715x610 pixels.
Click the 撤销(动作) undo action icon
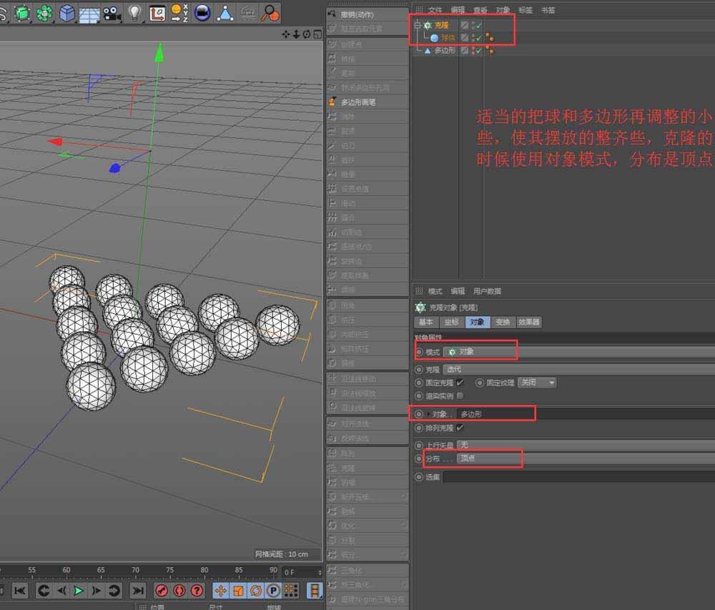pos(332,13)
